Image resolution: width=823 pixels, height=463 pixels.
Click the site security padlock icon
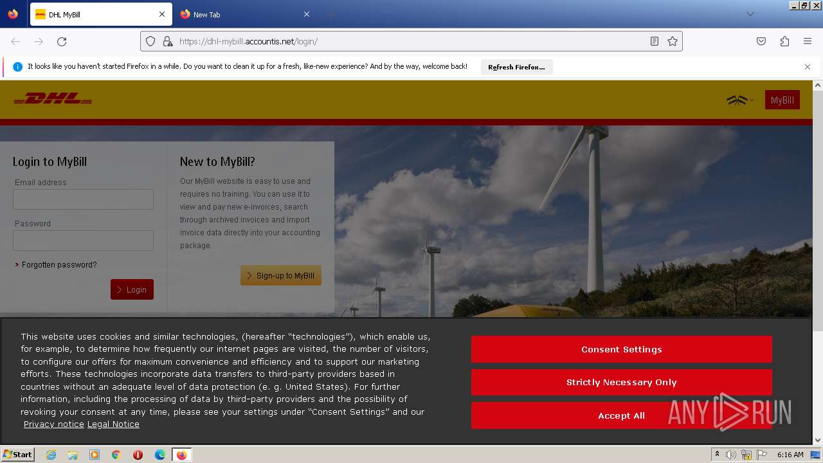coord(168,41)
